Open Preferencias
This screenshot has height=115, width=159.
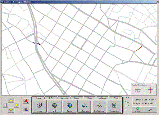(84, 106)
